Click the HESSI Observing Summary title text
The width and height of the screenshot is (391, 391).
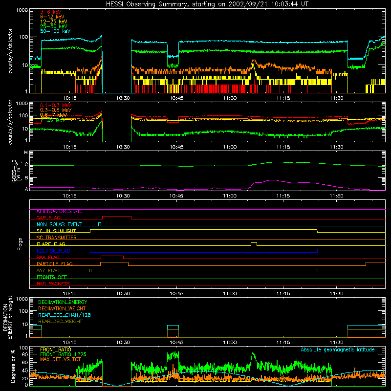pos(207,4)
